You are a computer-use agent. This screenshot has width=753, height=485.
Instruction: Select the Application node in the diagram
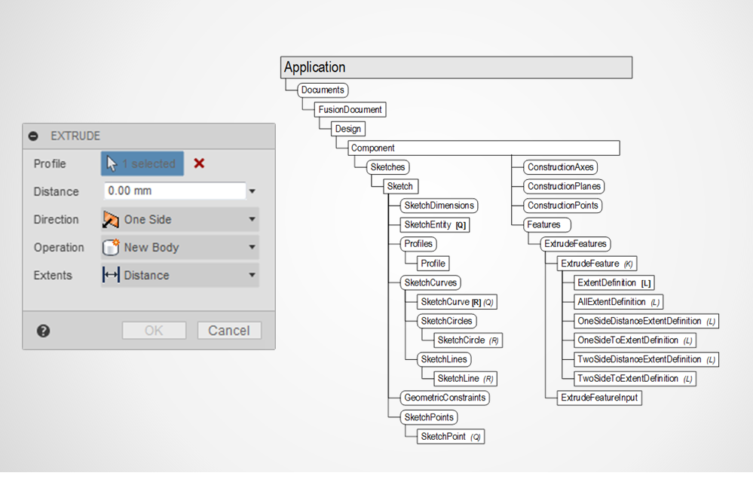coord(455,68)
